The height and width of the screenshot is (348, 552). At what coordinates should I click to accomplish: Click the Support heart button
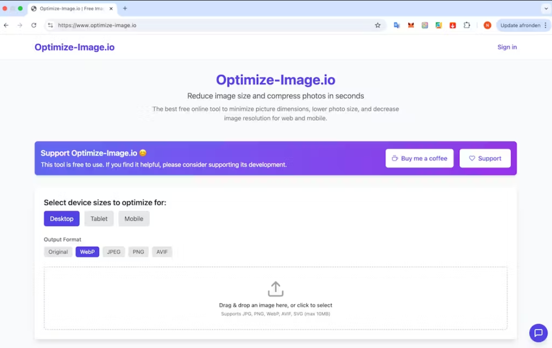point(485,159)
